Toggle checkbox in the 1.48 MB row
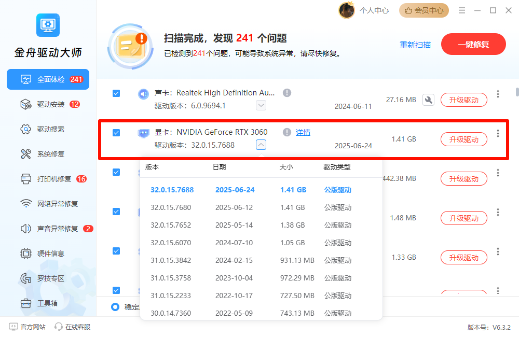This screenshot has width=519, height=337. (x=116, y=212)
